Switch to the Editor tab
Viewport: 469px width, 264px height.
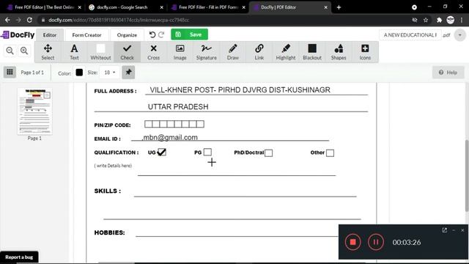point(50,35)
